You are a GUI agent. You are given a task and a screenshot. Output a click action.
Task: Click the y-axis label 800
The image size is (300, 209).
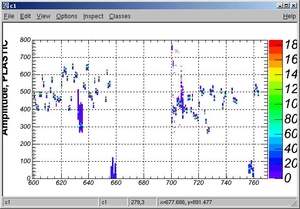(25, 40)
